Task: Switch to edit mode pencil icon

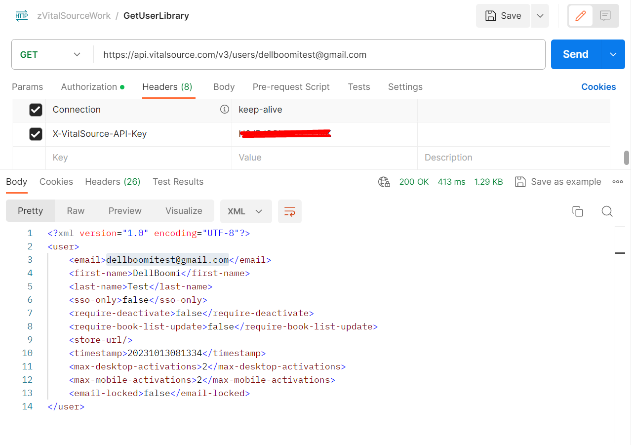Action: tap(581, 16)
